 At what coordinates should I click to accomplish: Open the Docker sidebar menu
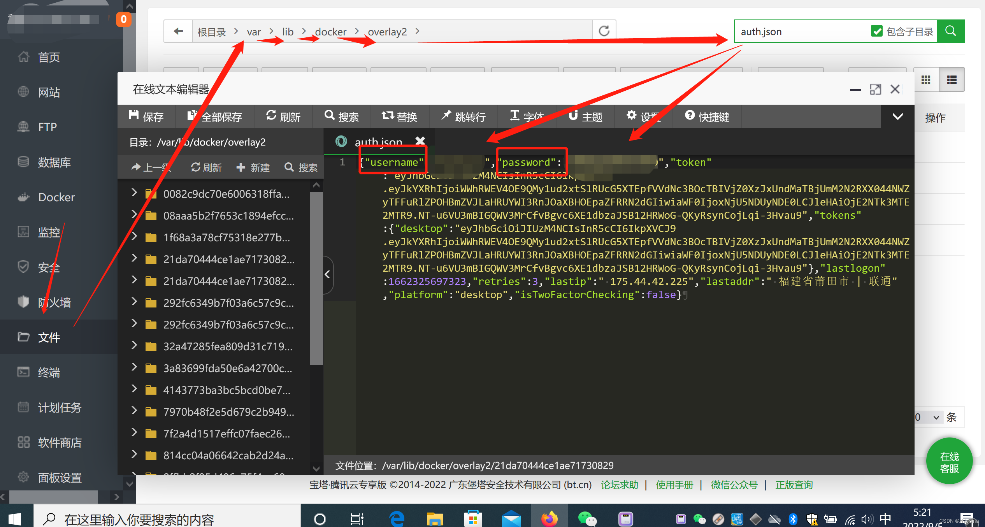point(56,197)
